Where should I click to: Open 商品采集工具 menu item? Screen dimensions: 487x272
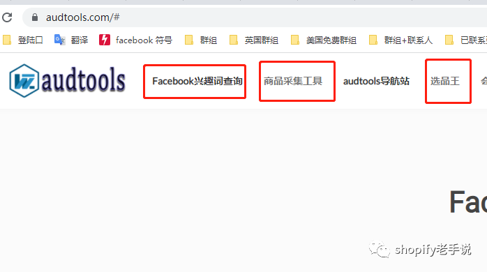tap(293, 82)
